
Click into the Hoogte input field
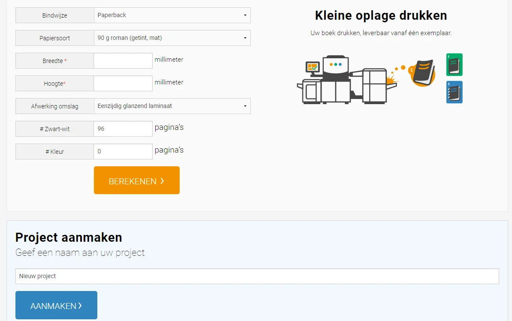pyautogui.click(x=123, y=84)
